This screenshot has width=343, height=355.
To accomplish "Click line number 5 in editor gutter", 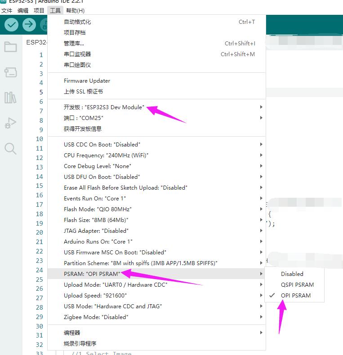I will click(x=41, y=92).
